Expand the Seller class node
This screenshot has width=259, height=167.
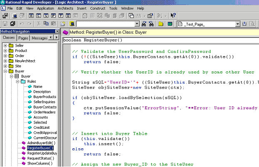click(5, 45)
